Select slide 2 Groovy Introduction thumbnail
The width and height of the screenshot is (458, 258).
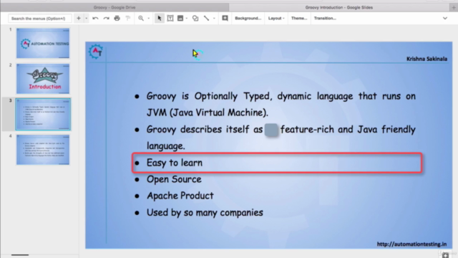pos(43,79)
